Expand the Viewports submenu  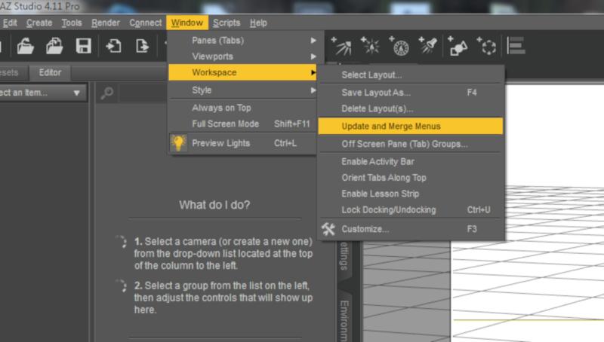[242, 56]
